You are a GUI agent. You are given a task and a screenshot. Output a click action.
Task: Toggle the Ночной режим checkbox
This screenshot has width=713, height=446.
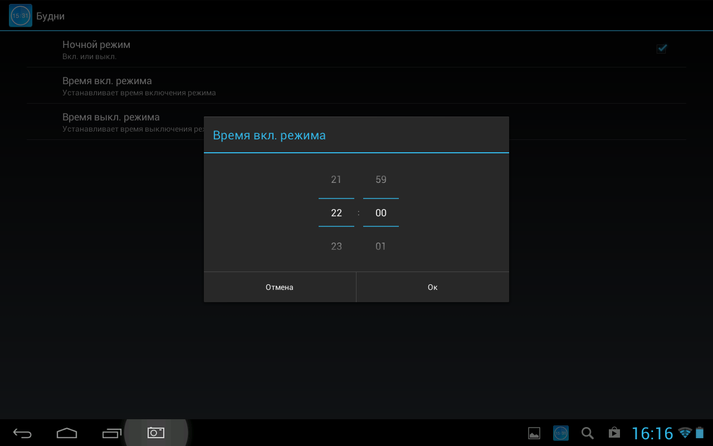click(661, 49)
